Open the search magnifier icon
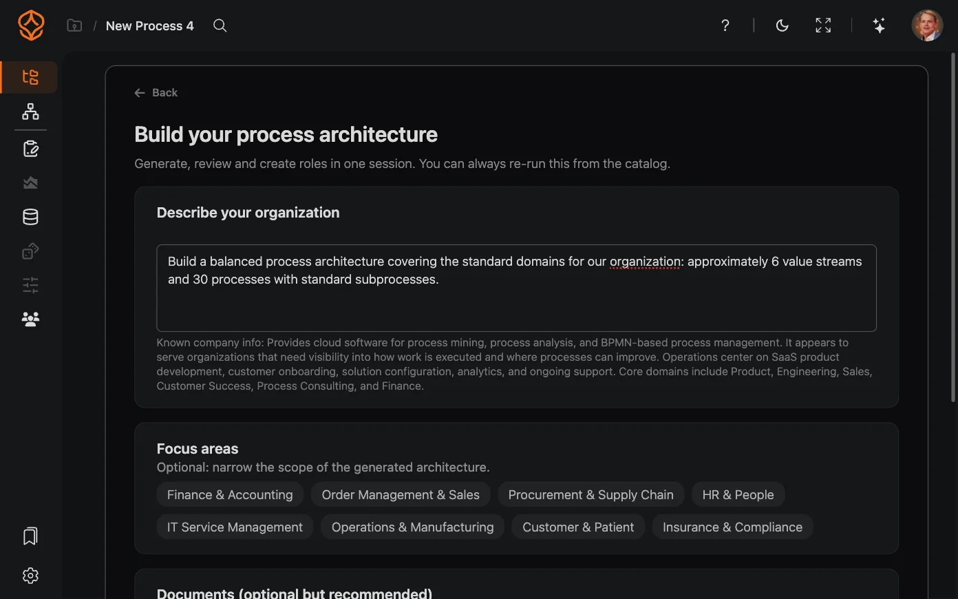This screenshot has height=599, width=958. click(220, 25)
